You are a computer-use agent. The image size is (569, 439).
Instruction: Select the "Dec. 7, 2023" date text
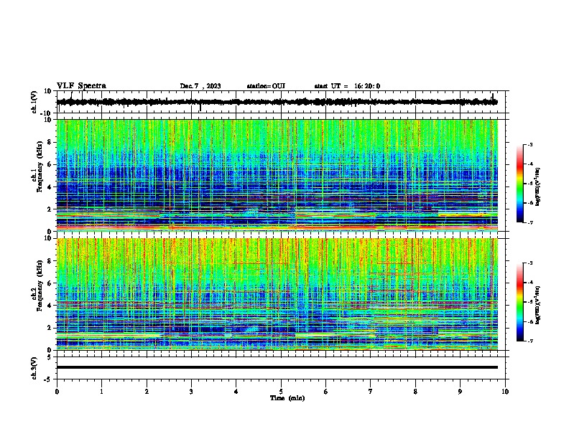click(200, 86)
